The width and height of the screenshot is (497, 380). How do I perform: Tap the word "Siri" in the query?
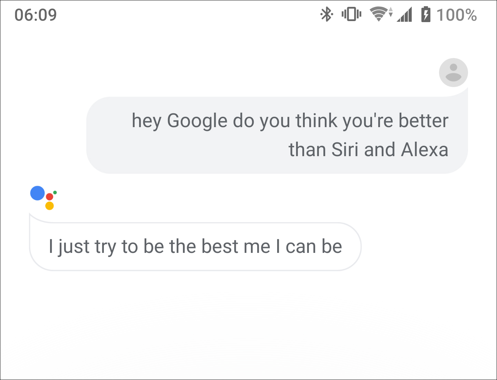coord(344,150)
